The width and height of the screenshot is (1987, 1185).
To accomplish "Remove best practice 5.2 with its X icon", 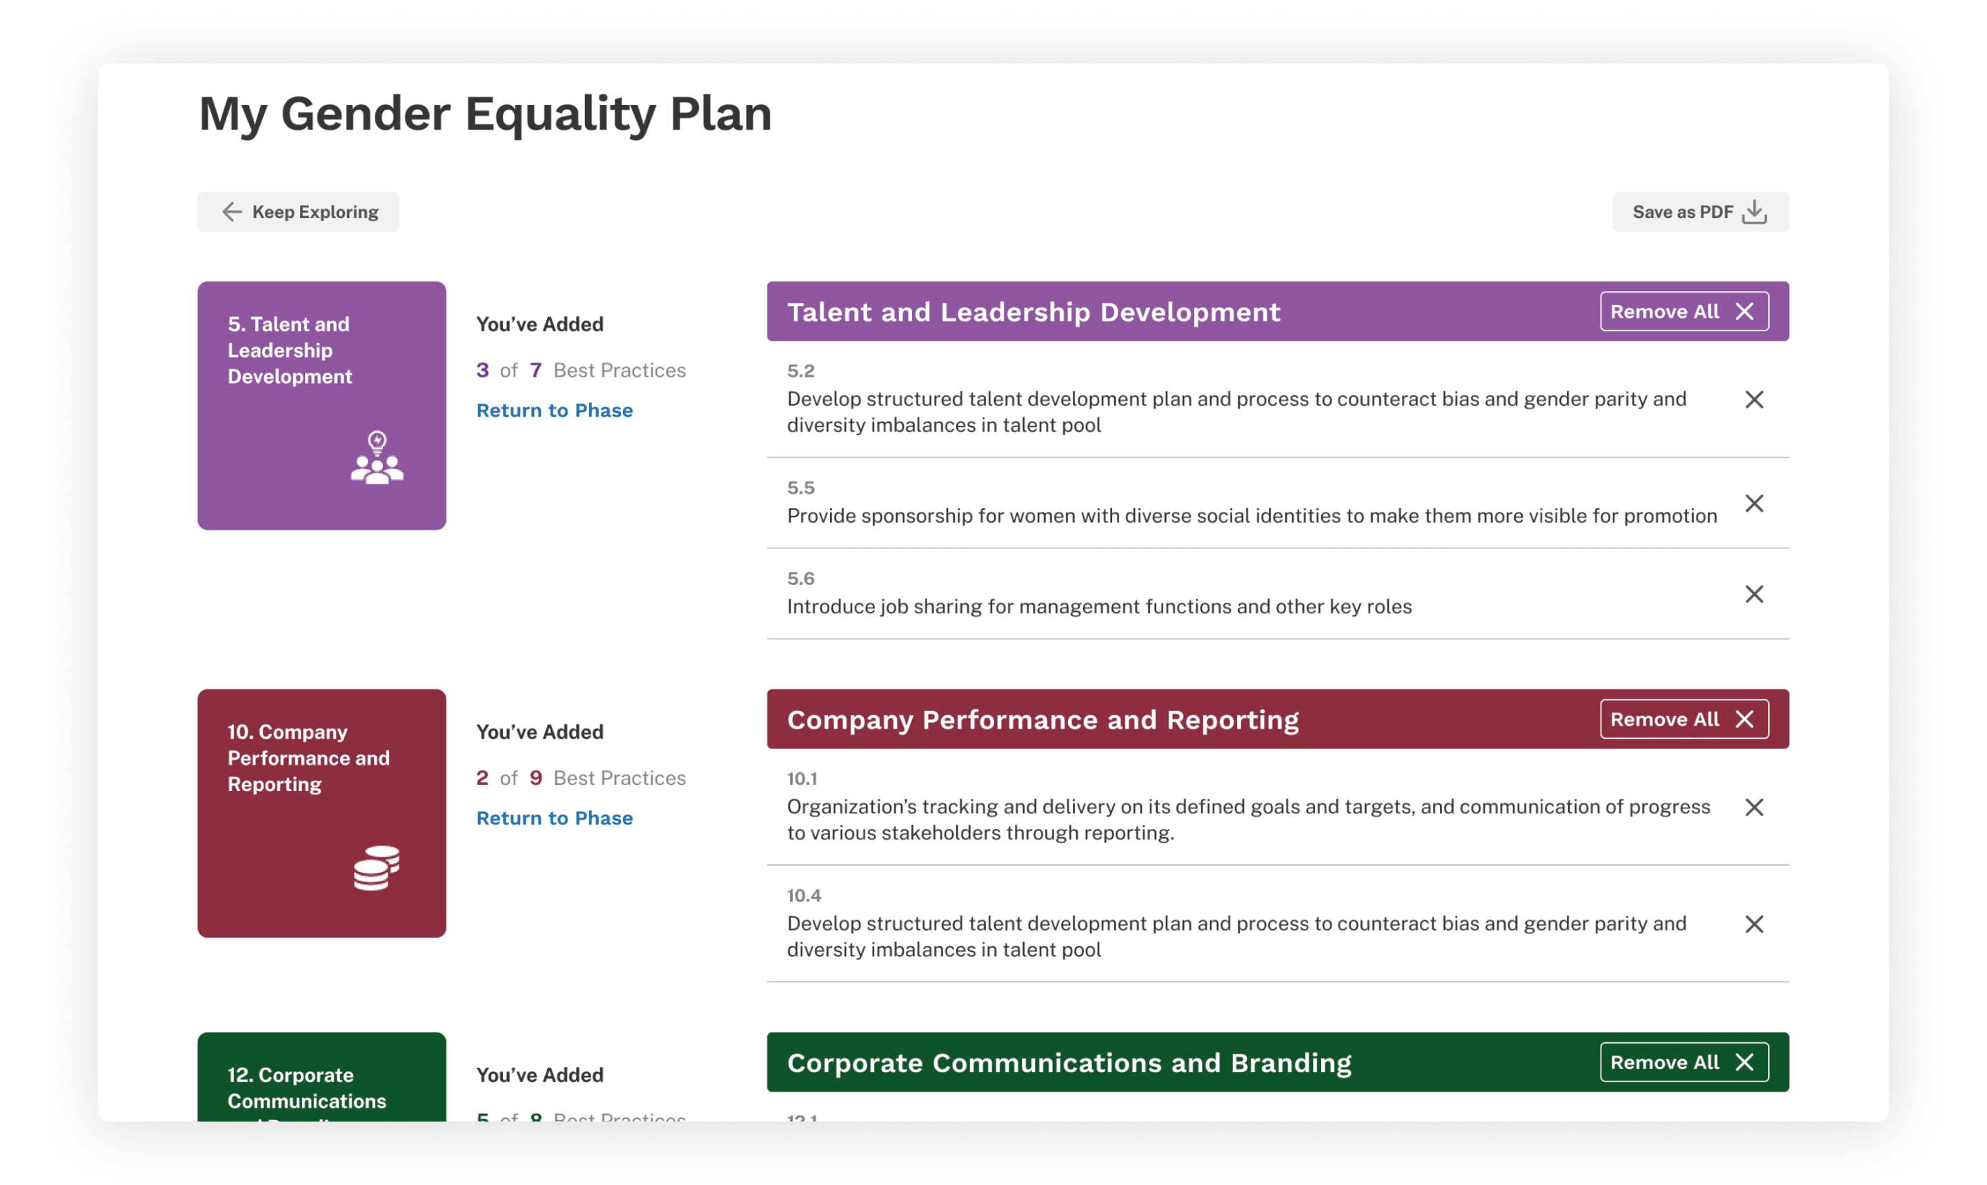I will (x=1753, y=399).
